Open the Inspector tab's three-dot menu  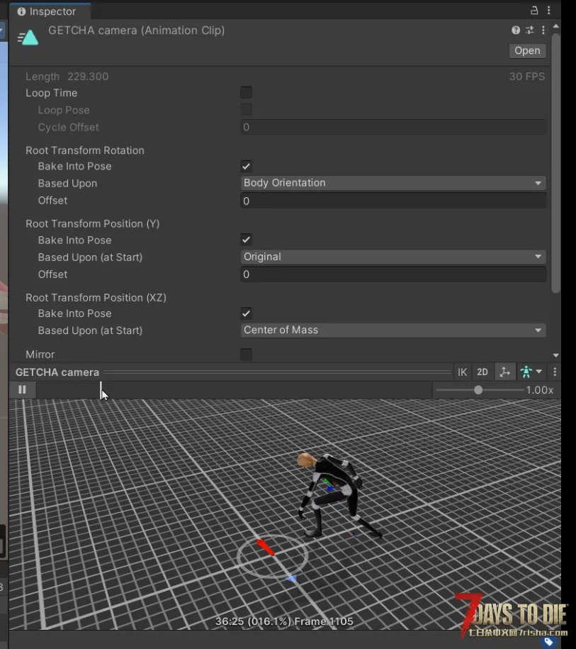548,11
